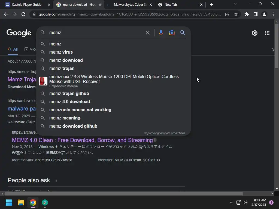Image resolution: width=279 pixels, height=209 pixels.
Task: Close the Castela Player Guide tab
Action: (x=49, y=5)
